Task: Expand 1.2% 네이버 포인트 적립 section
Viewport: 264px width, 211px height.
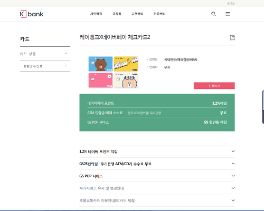Action: tap(157, 152)
